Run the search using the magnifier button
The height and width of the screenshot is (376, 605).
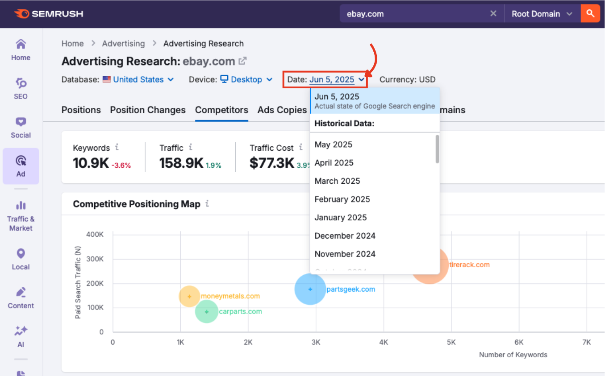pos(590,13)
